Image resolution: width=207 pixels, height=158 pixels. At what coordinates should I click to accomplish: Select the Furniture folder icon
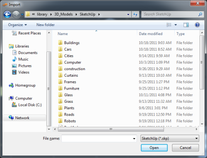coord(60,88)
